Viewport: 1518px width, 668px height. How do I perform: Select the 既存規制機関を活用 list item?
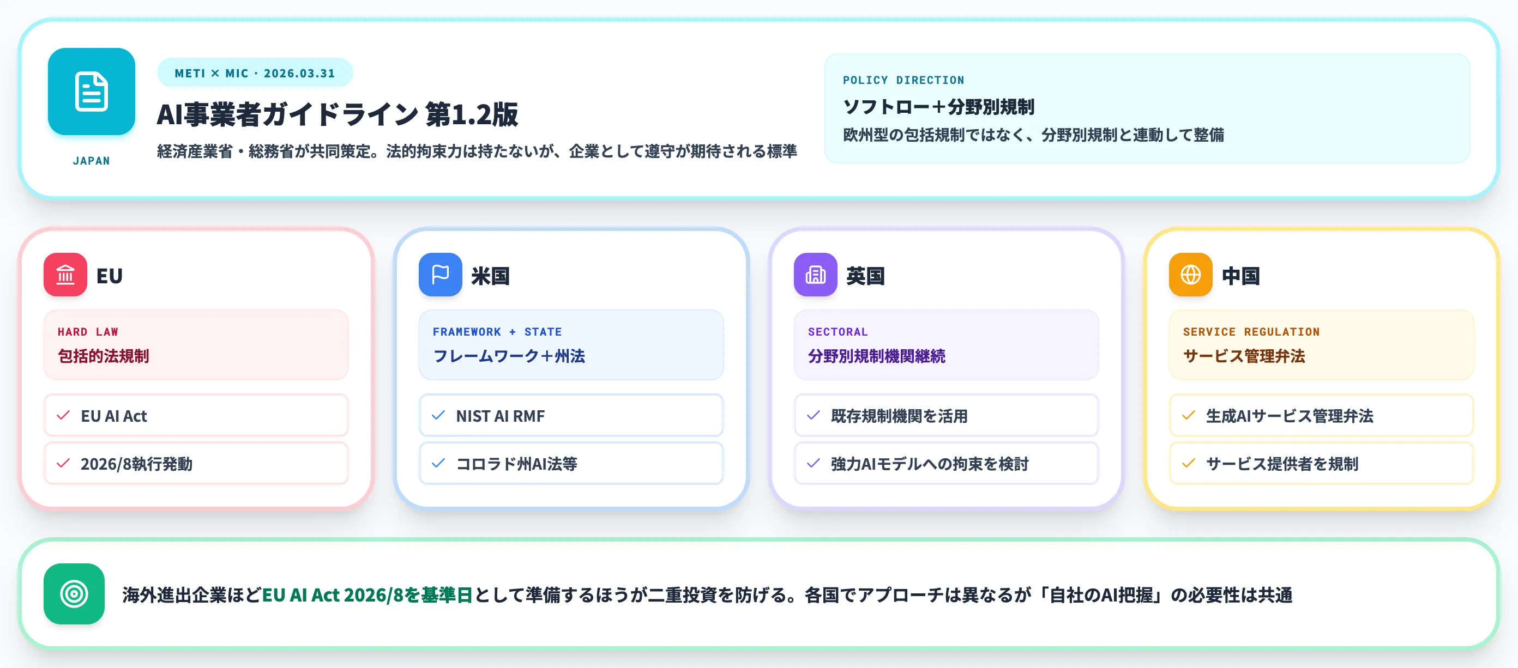coord(947,415)
